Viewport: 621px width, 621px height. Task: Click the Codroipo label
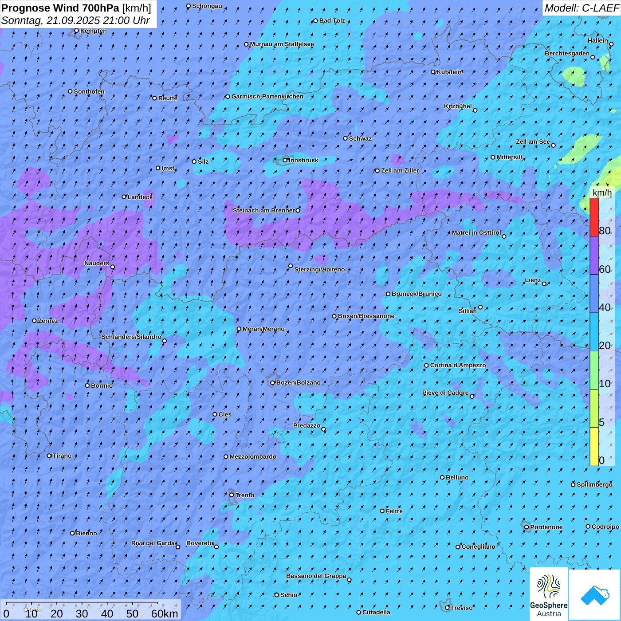pyautogui.click(x=605, y=527)
